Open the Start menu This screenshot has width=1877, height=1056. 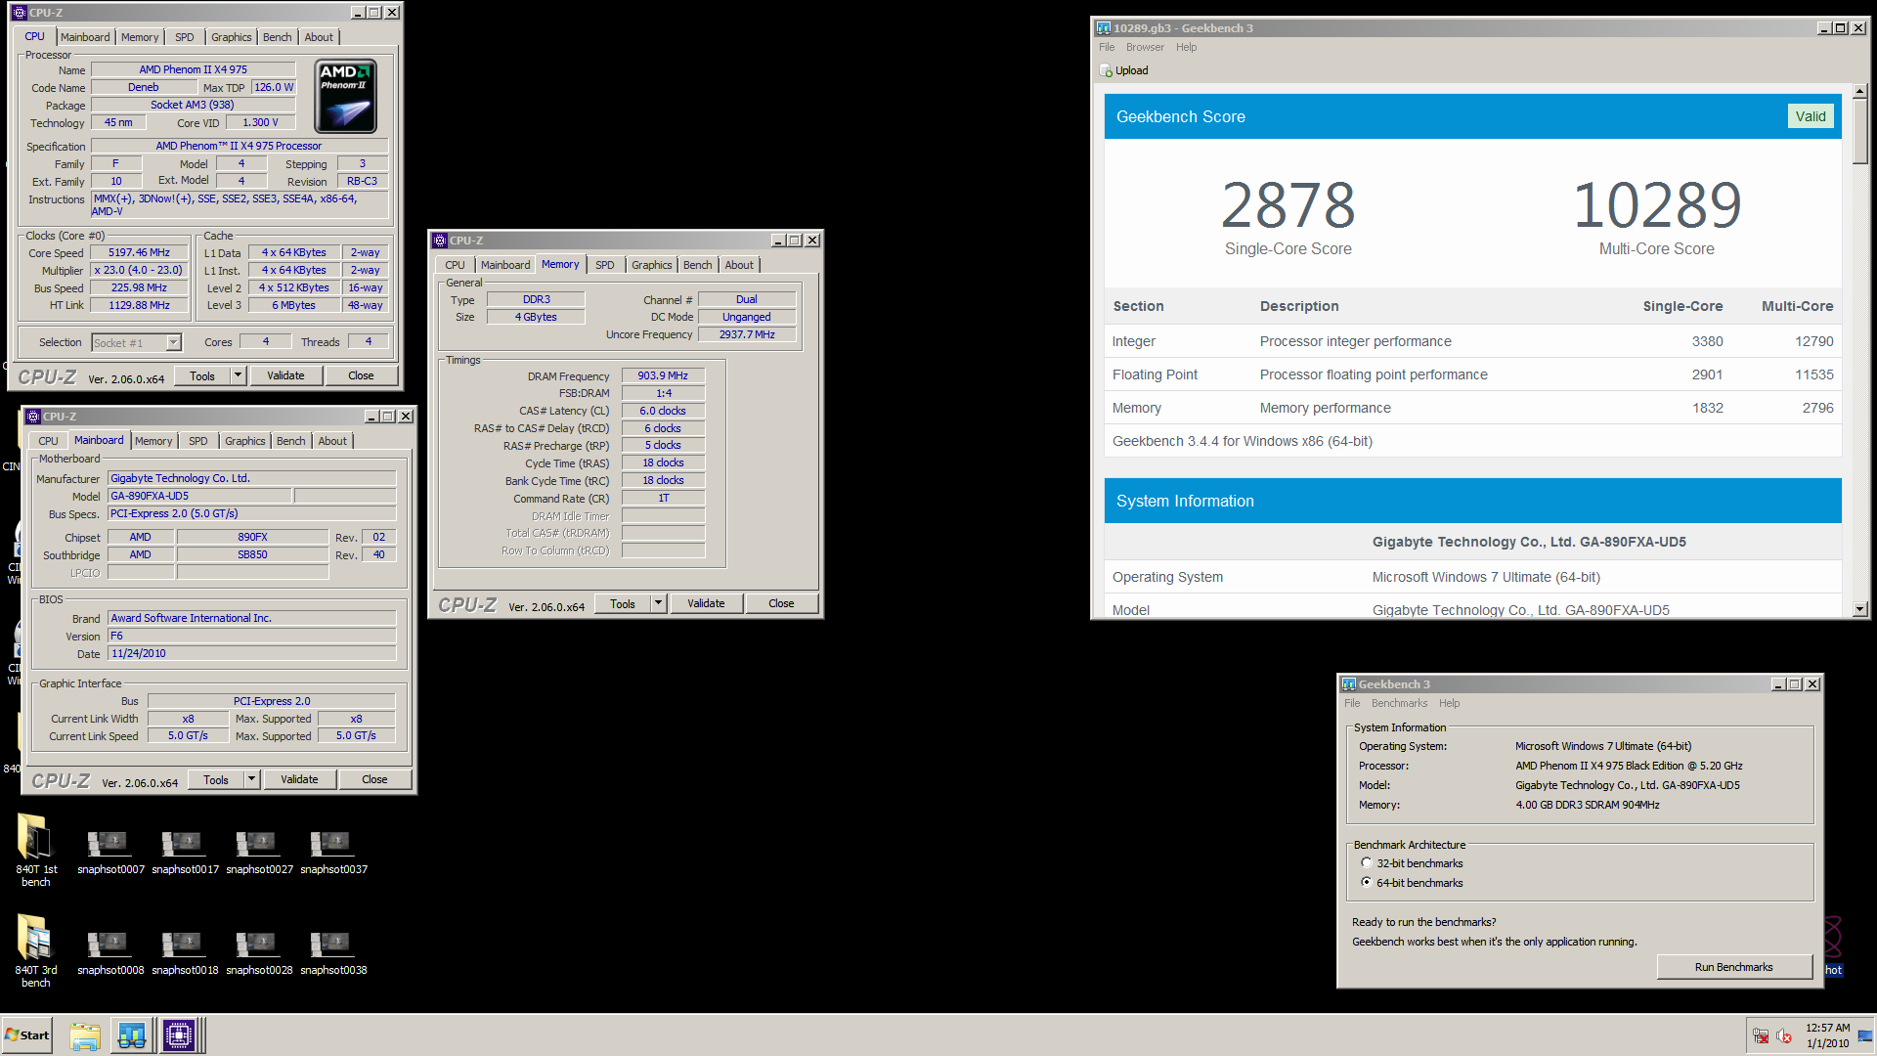(27, 1035)
